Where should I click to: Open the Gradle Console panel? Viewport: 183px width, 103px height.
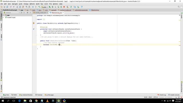(174, 95)
